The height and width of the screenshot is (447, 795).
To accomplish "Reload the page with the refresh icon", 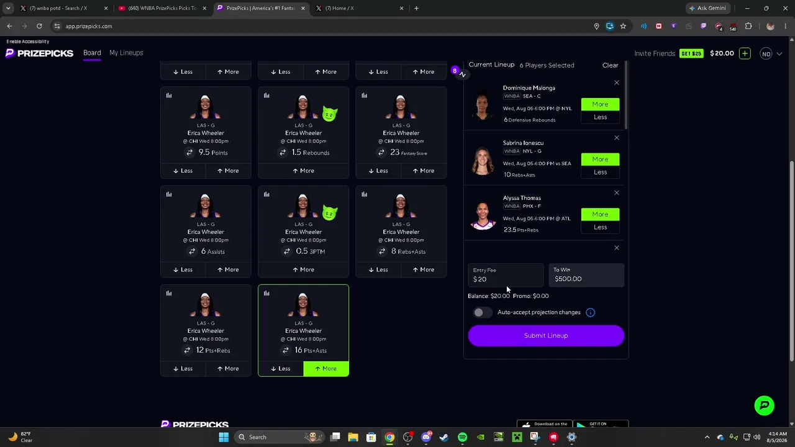I will (x=39, y=26).
